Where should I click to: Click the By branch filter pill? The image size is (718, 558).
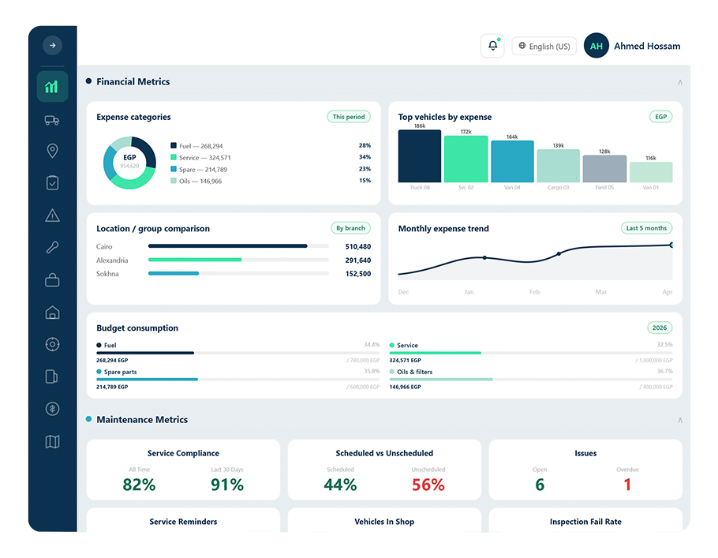tap(350, 228)
